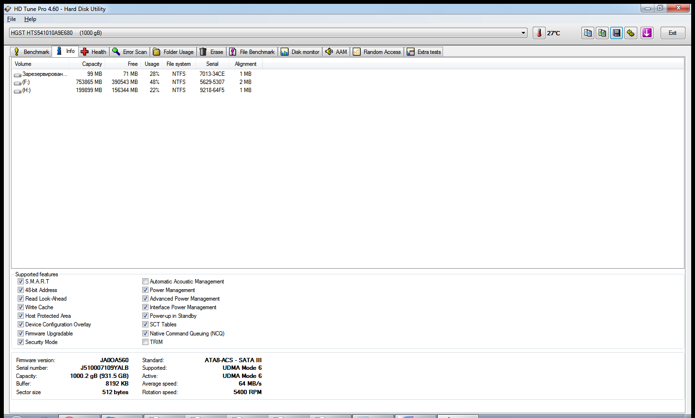Click the sector size value 512 bytes
The height and width of the screenshot is (418, 695).
tap(115, 392)
